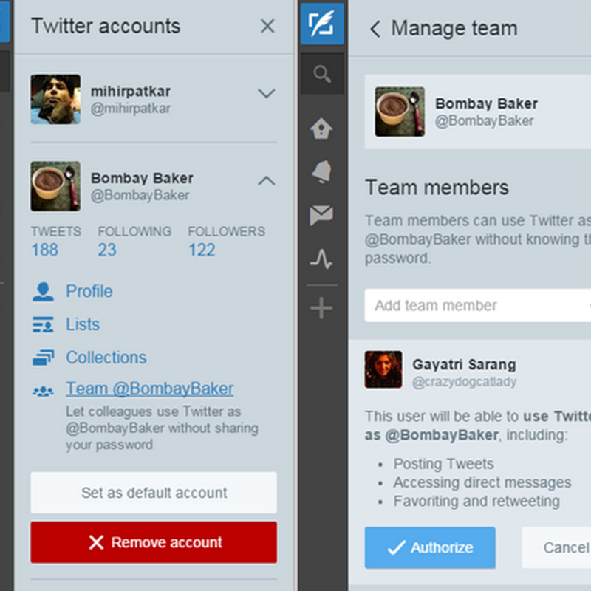Click the Authorize button
The height and width of the screenshot is (591, 591).
pyautogui.click(x=430, y=547)
